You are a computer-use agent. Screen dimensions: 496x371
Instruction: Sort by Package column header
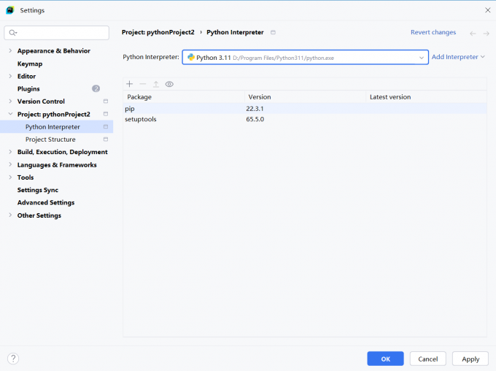[x=184, y=97]
